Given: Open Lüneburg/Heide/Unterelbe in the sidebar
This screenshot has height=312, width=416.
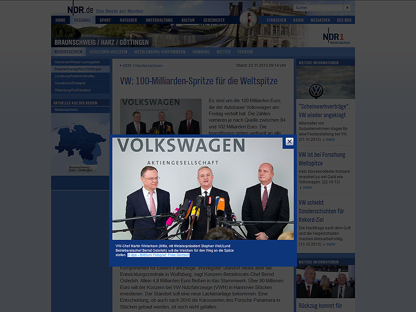Looking at the screenshot, I should click(81, 76).
